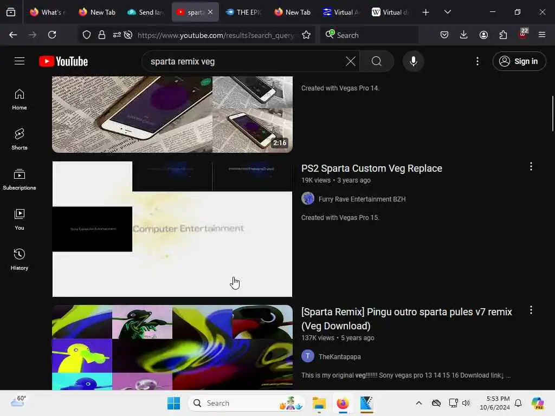Open a new browser tab

[x=426, y=12]
